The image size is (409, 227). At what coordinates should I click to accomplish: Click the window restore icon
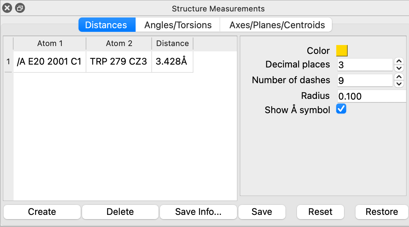pyautogui.click(x=20, y=8)
